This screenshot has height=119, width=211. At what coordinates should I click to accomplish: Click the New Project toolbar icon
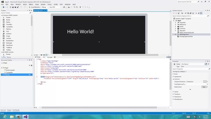11,7
